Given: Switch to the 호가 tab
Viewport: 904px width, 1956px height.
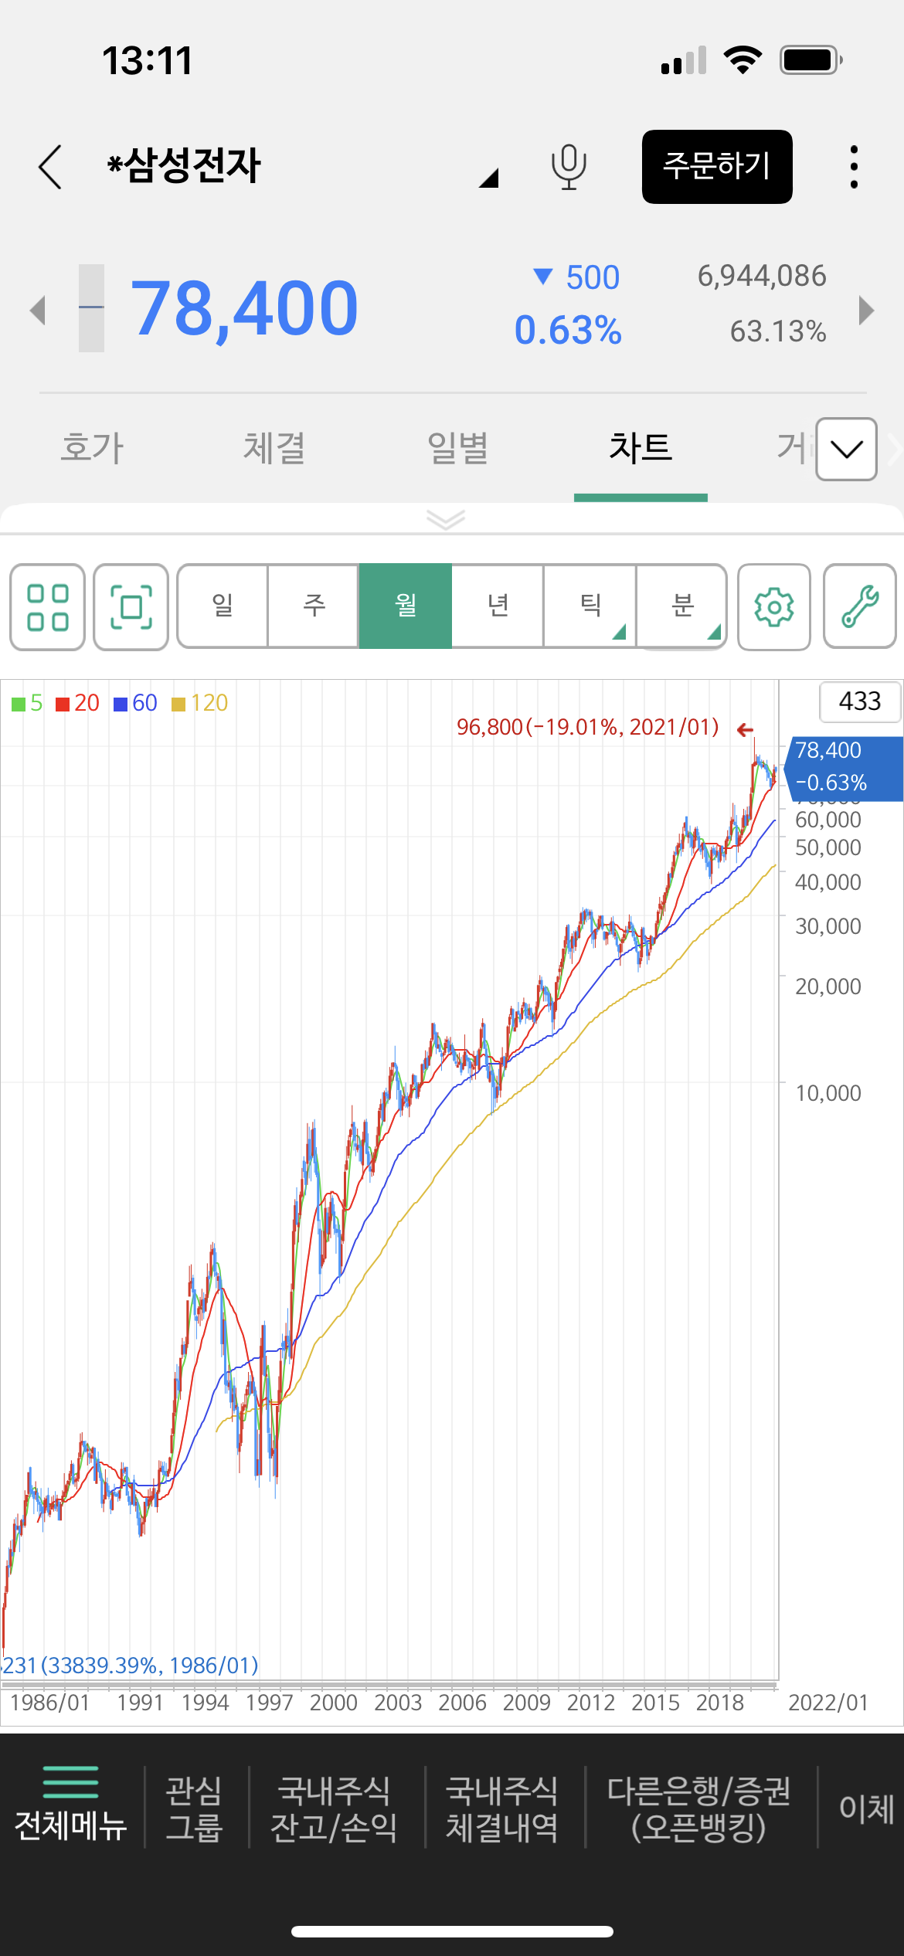Looking at the screenshot, I should [93, 448].
